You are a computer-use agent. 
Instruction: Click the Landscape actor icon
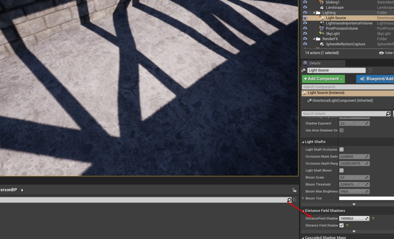[x=322, y=7]
